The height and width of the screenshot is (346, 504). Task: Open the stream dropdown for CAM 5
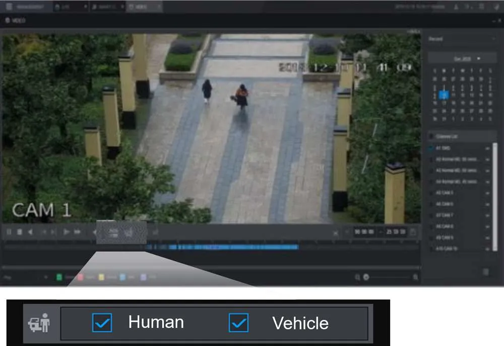(x=487, y=193)
